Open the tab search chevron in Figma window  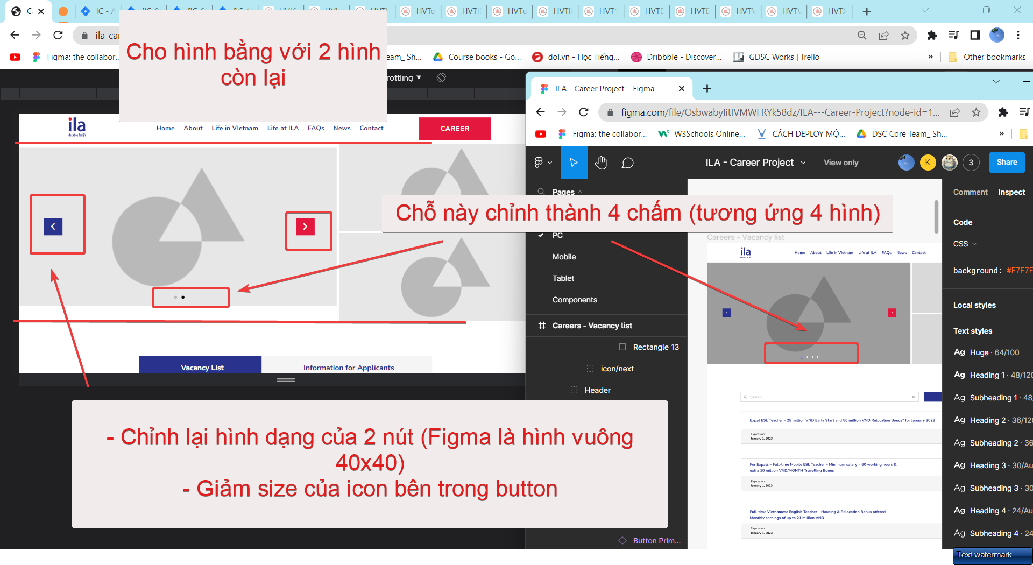coord(996,82)
